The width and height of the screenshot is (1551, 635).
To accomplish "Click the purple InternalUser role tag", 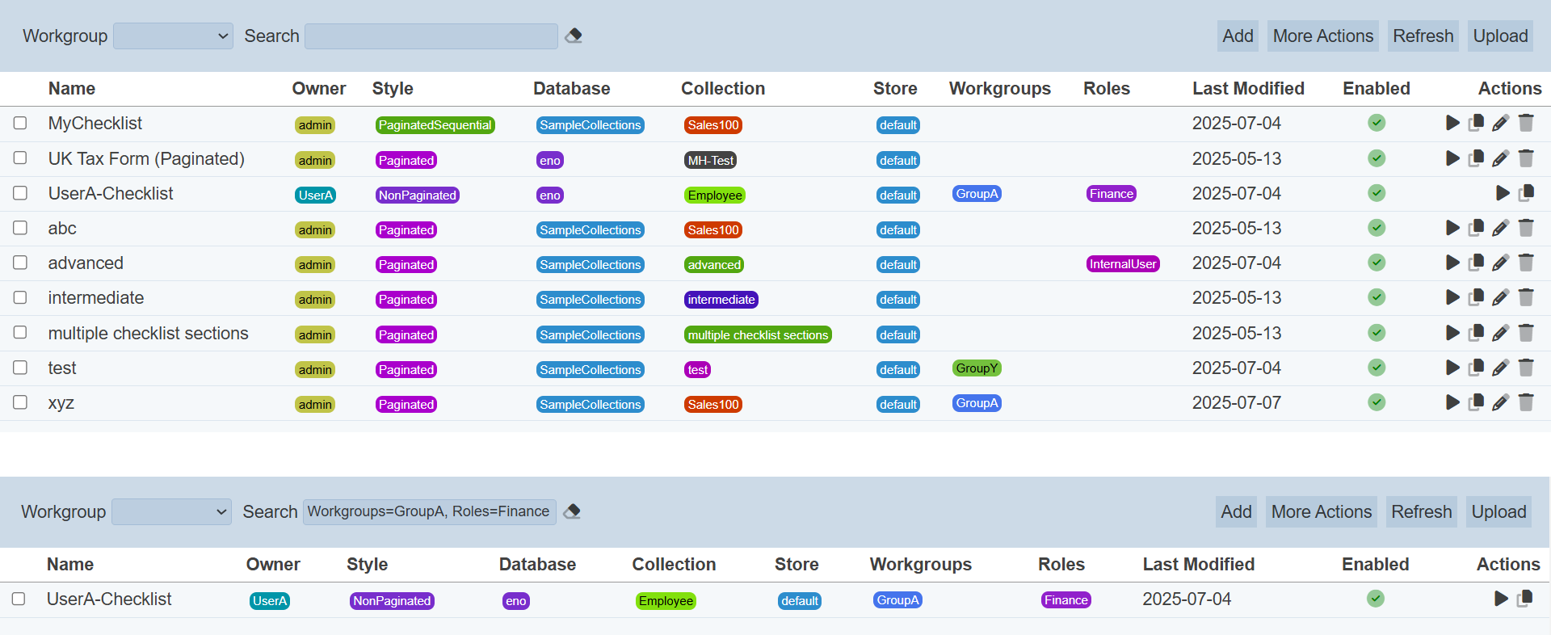I will pyautogui.click(x=1122, y=264).
